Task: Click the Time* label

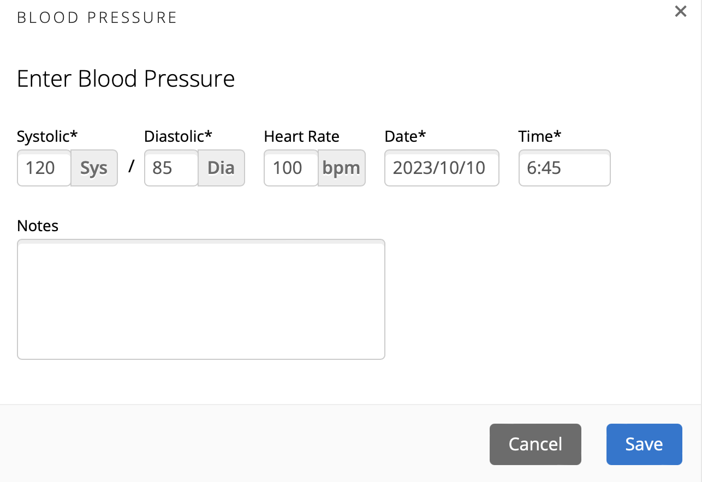Action: pos(540,136)
